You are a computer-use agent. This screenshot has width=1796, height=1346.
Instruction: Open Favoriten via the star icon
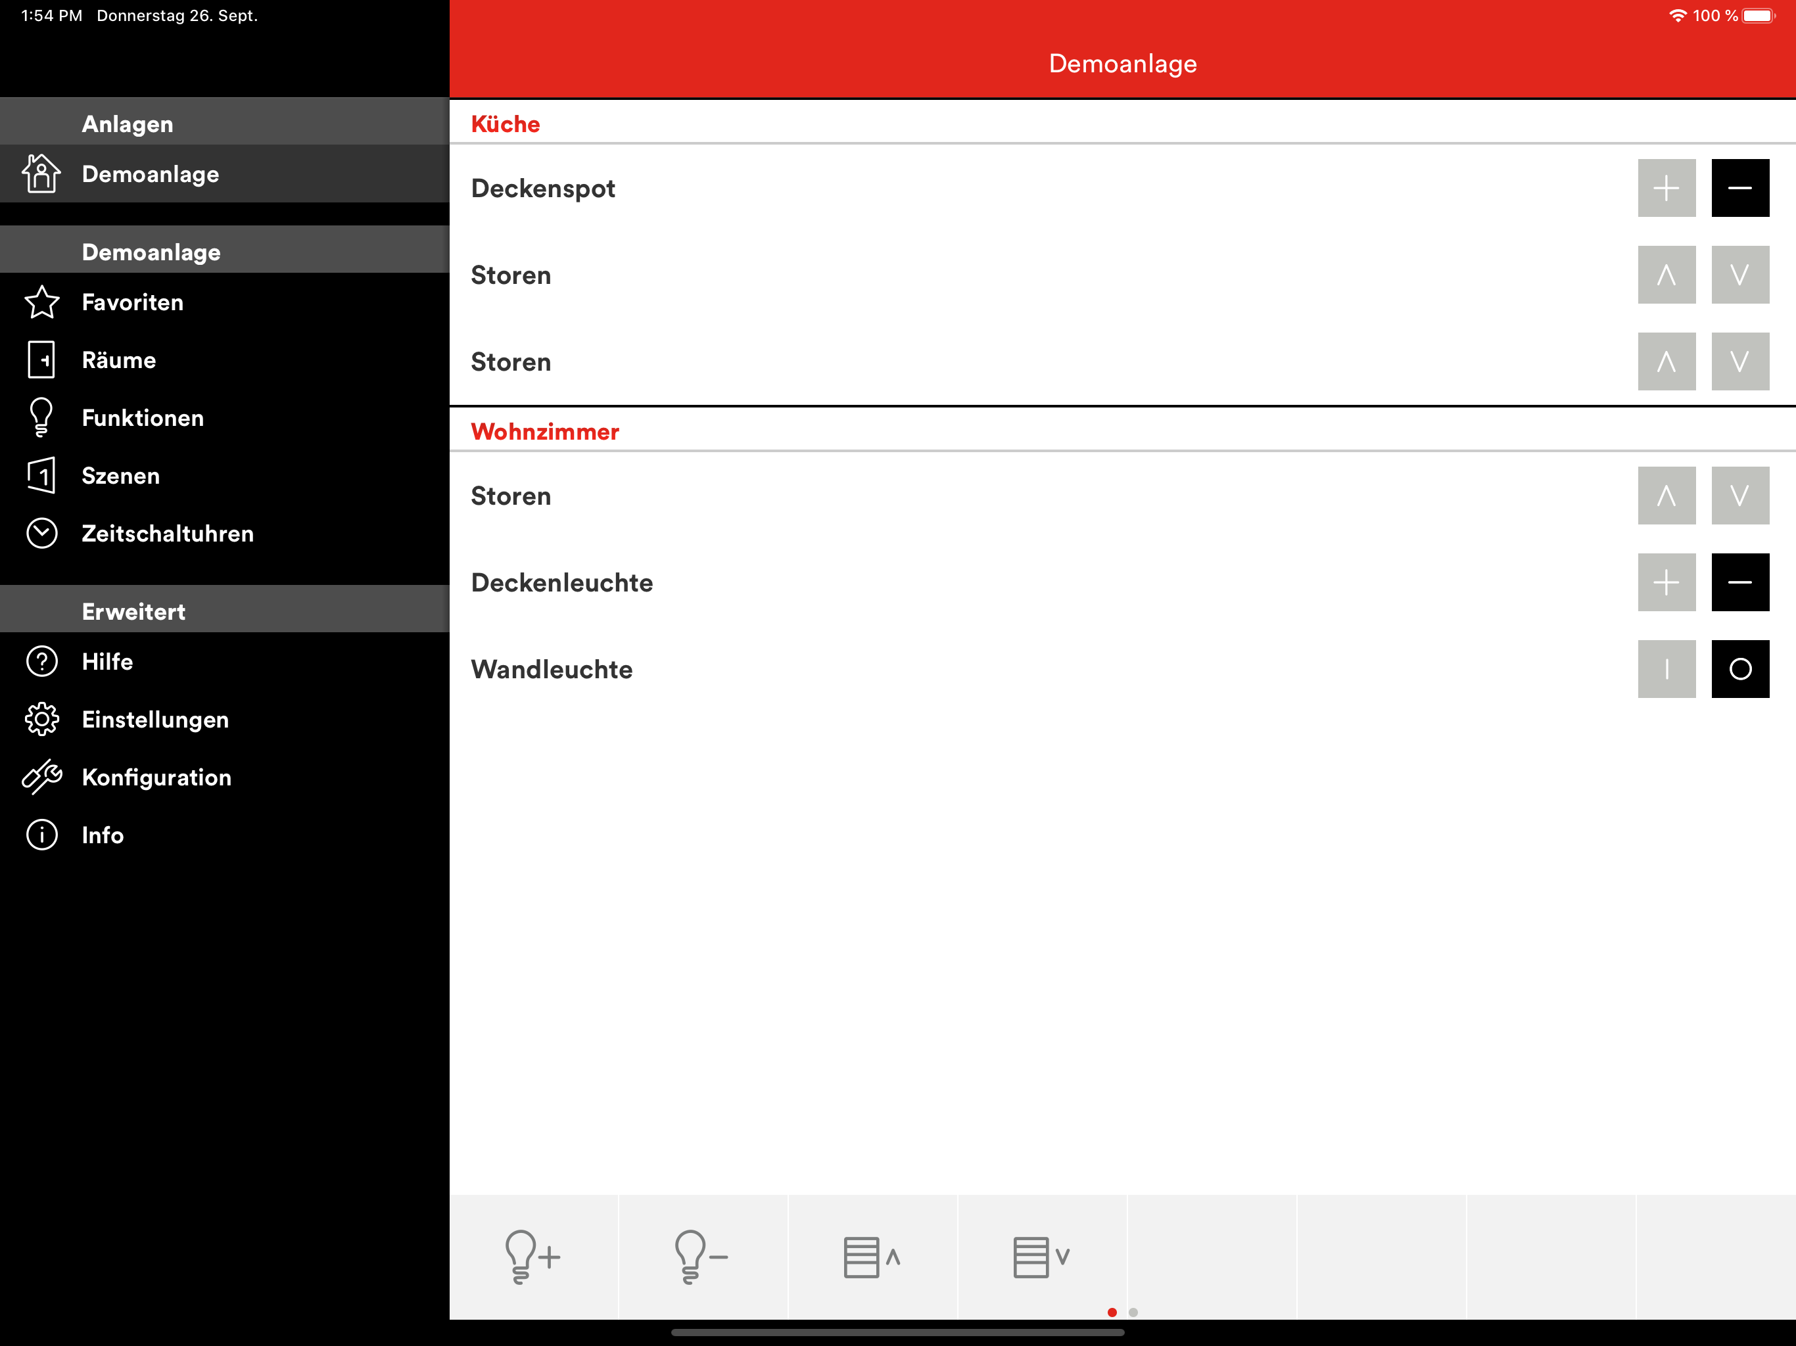(x=41, y=302)
